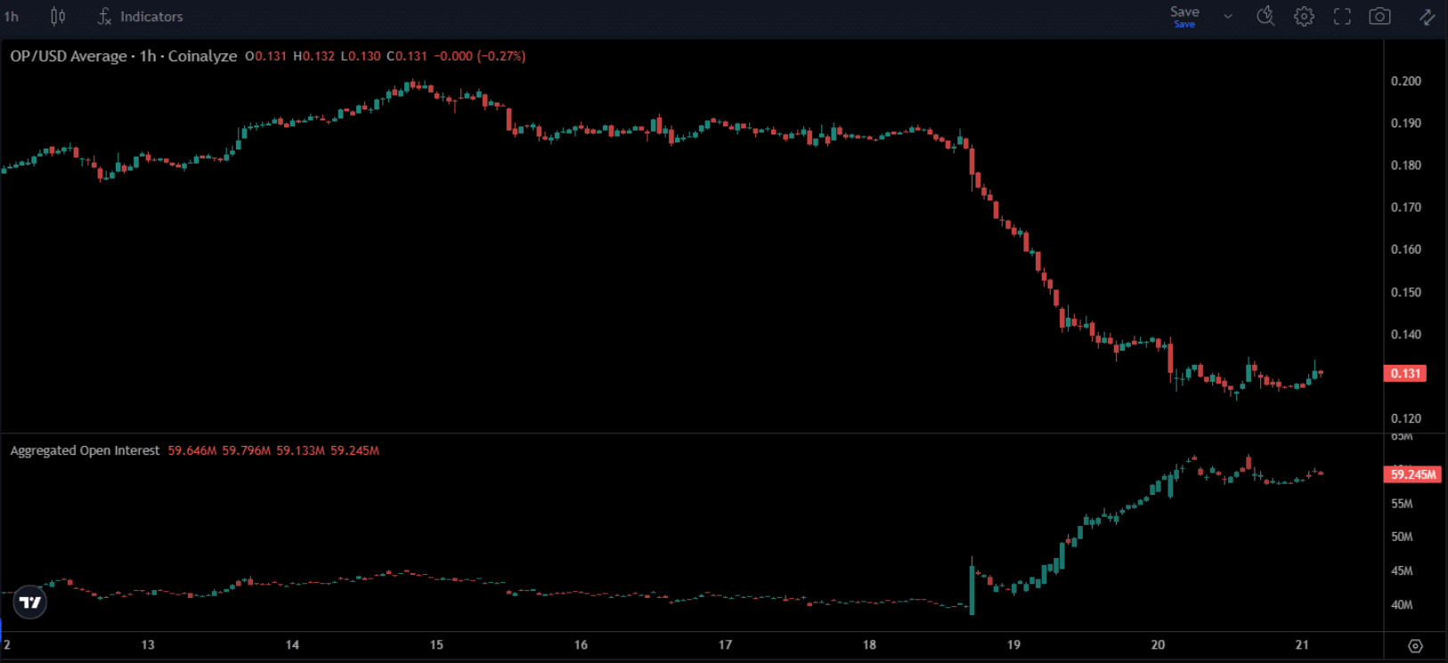Open chart settings gear in top toolbar

pos(1304,16)
